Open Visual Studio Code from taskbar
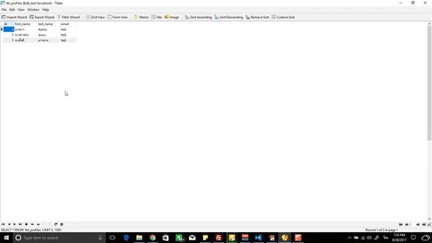The width and height of the screenshot is (432, 243). pos(258,238)
